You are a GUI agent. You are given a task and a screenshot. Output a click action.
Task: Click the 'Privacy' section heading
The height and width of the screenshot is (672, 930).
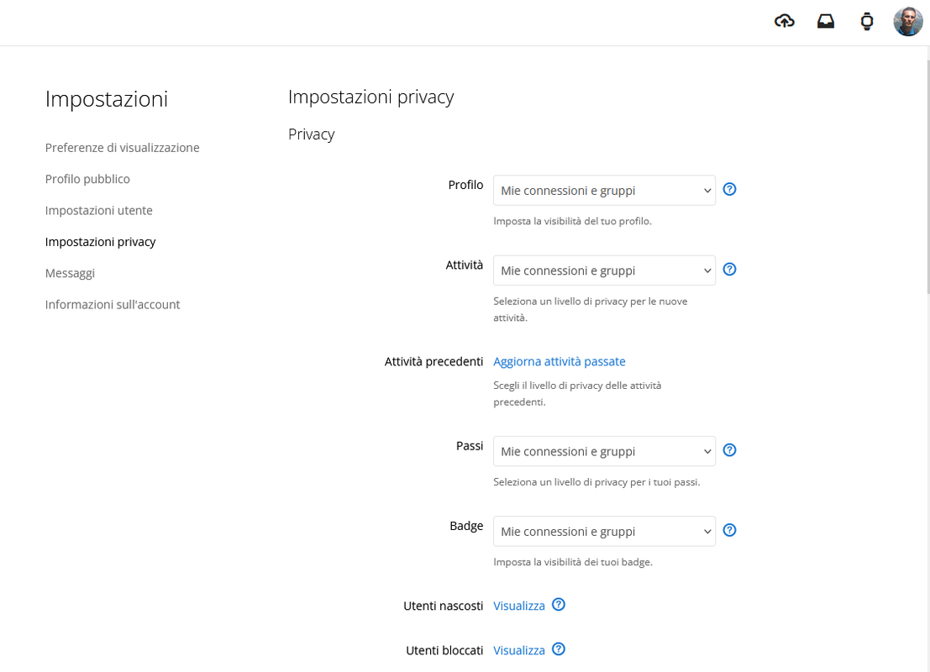(x=312, y=134)
